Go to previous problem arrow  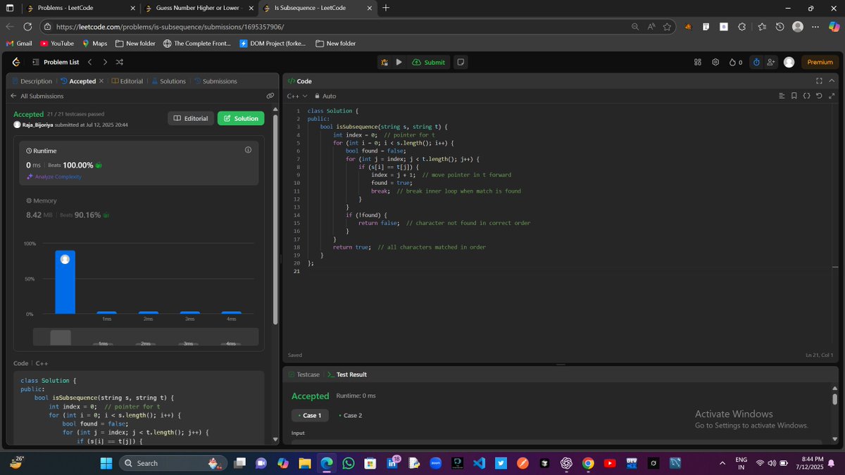pos(89,62)
